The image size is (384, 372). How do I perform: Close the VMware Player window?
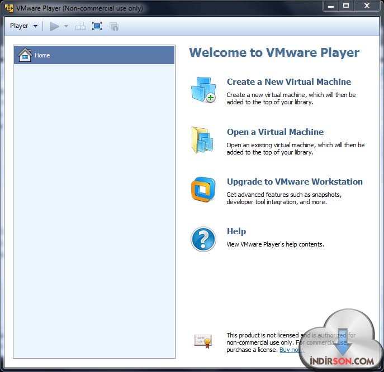367,6
